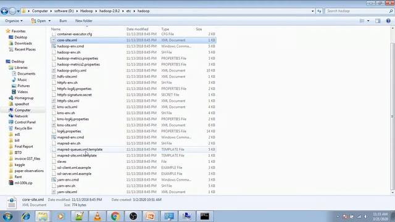Open the Help question mark icon

(388, 21)
